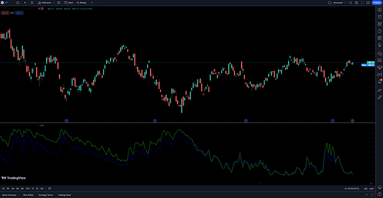Screen dimensions: 383x198
Task: Maximize the bottom panel
Action: (373, 195)
